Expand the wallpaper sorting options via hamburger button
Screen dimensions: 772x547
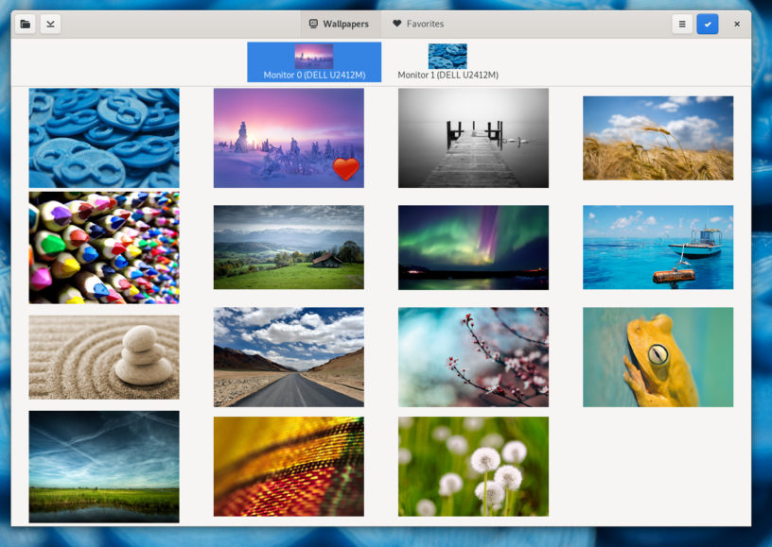click(682, 24)
